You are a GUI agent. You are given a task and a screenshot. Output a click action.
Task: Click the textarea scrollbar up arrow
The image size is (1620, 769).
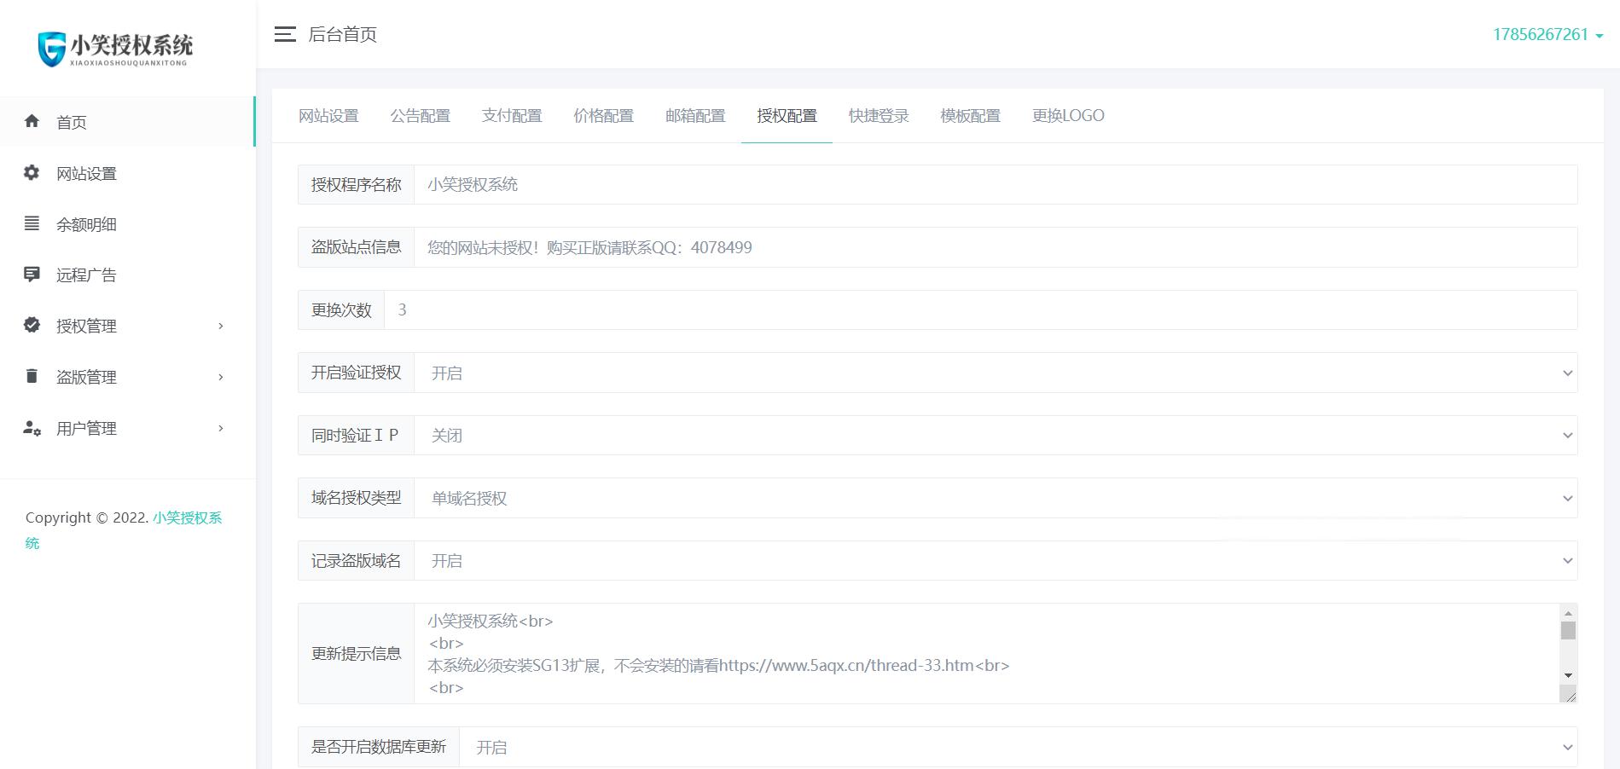(x=1568, y=612)
